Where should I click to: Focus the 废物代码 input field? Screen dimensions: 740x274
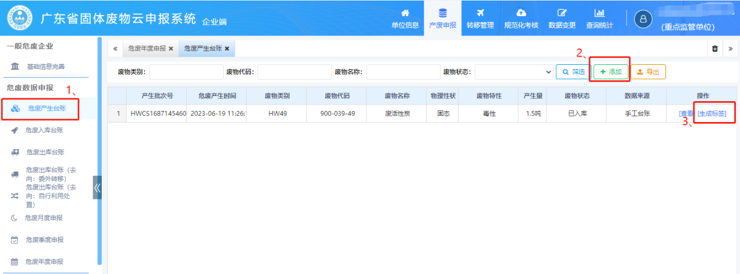[295, 72]
